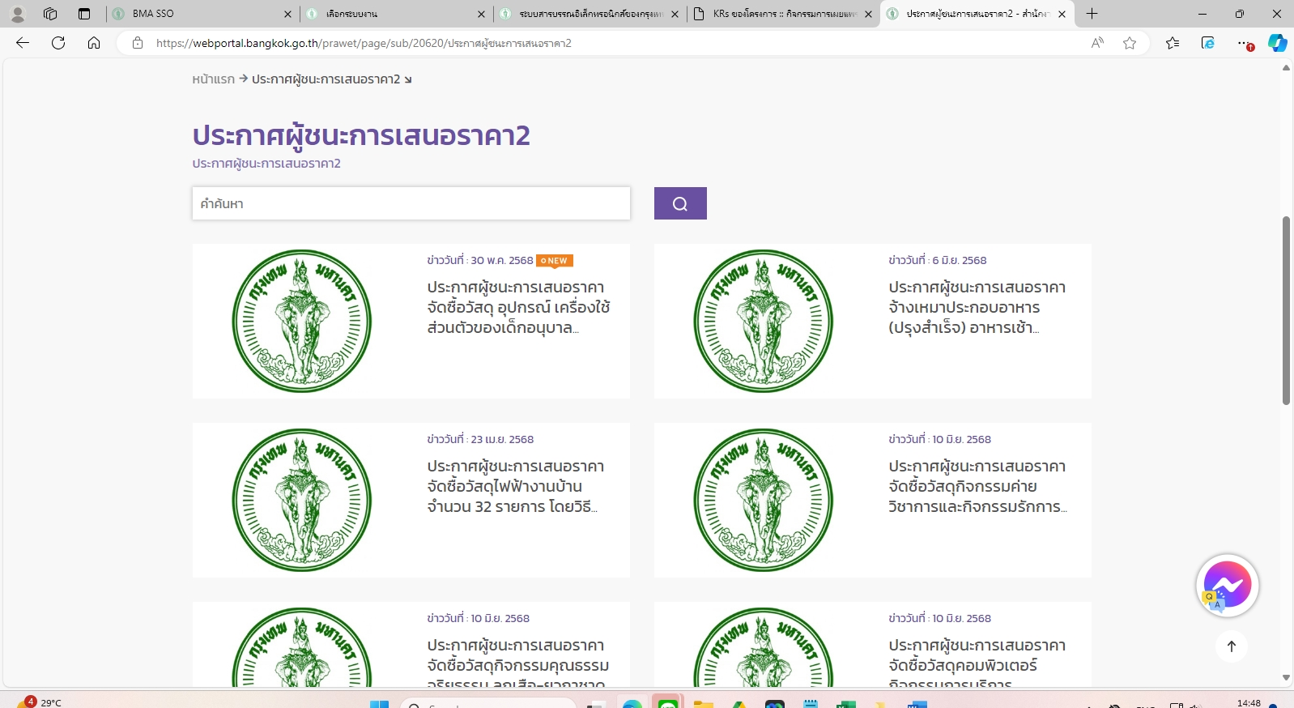Click date text ข่าววันที่ : 6 มิ.ย. 2568
This screenshot has height=708, width=1294.
(938, 260)
